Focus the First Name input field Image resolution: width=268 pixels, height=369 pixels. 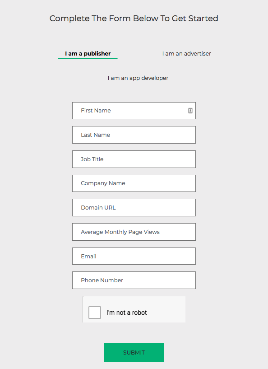[134, 111]
